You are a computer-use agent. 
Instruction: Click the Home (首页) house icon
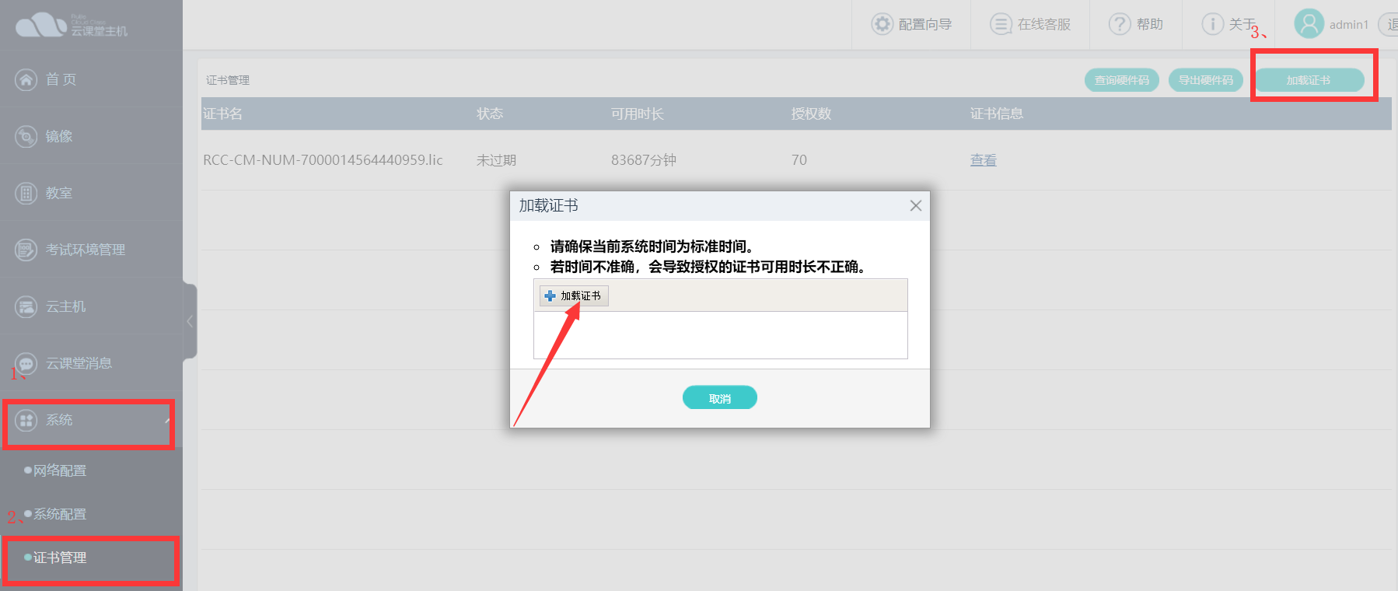26,79
